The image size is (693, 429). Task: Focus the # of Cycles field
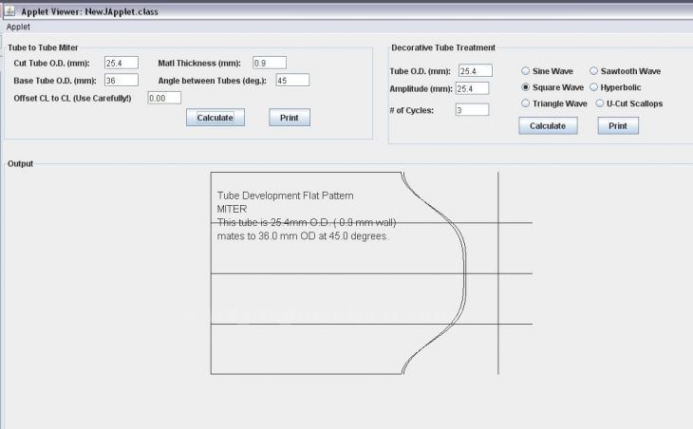[x=471, y=110]
